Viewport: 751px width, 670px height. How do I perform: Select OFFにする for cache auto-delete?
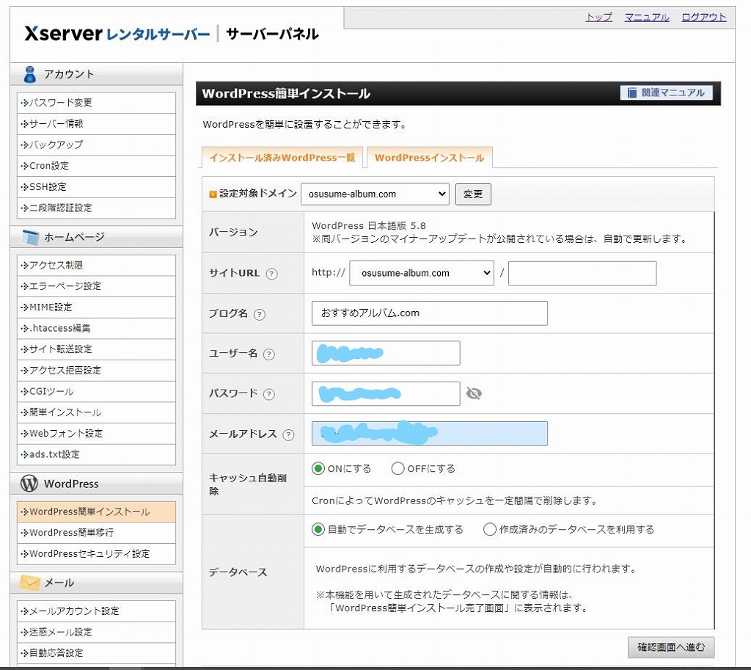[x=398, y=468]
